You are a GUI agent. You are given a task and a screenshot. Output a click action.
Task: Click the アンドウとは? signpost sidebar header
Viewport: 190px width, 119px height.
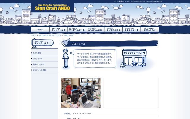pyautogui.click(x=42, y=43)
